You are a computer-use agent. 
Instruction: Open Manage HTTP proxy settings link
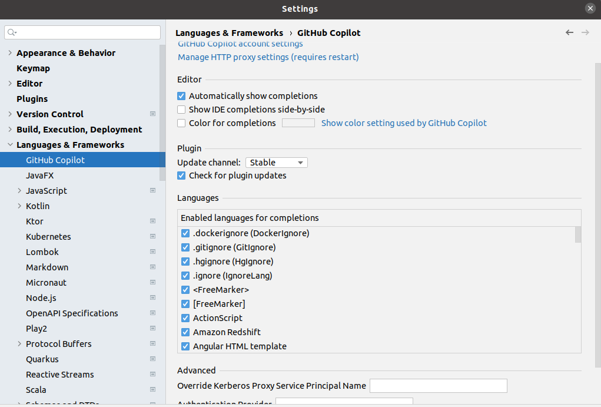268,55
